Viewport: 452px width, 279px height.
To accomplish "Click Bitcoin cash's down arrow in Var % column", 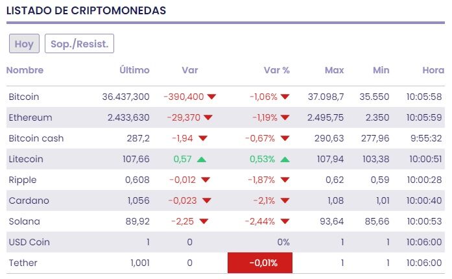I will 285,139.
